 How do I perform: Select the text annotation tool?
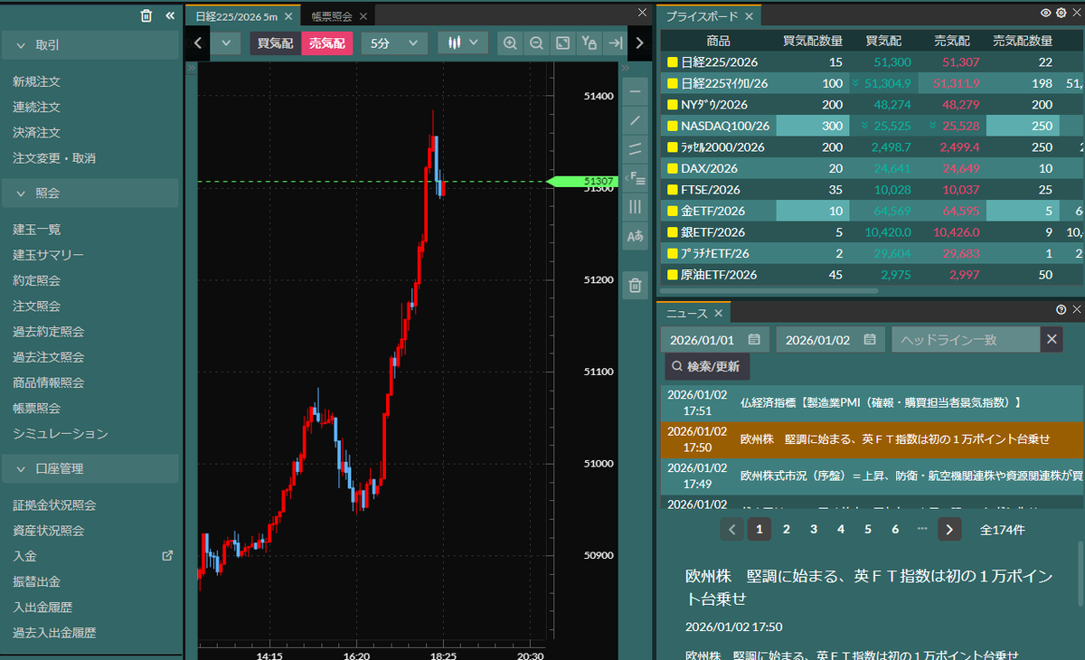coord(636,235)
